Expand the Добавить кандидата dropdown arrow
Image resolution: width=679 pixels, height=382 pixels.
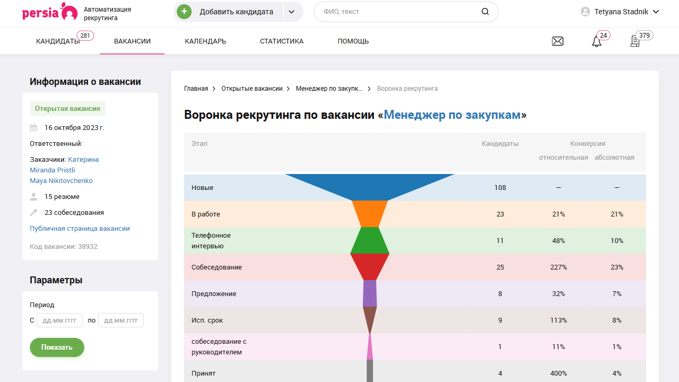[x=292, y=11]
